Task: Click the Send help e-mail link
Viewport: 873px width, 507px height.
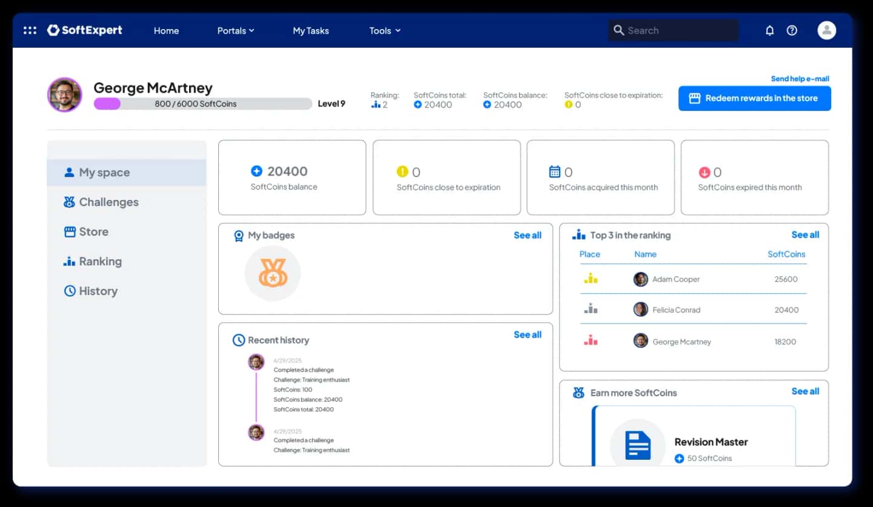Action: (800, 79)
